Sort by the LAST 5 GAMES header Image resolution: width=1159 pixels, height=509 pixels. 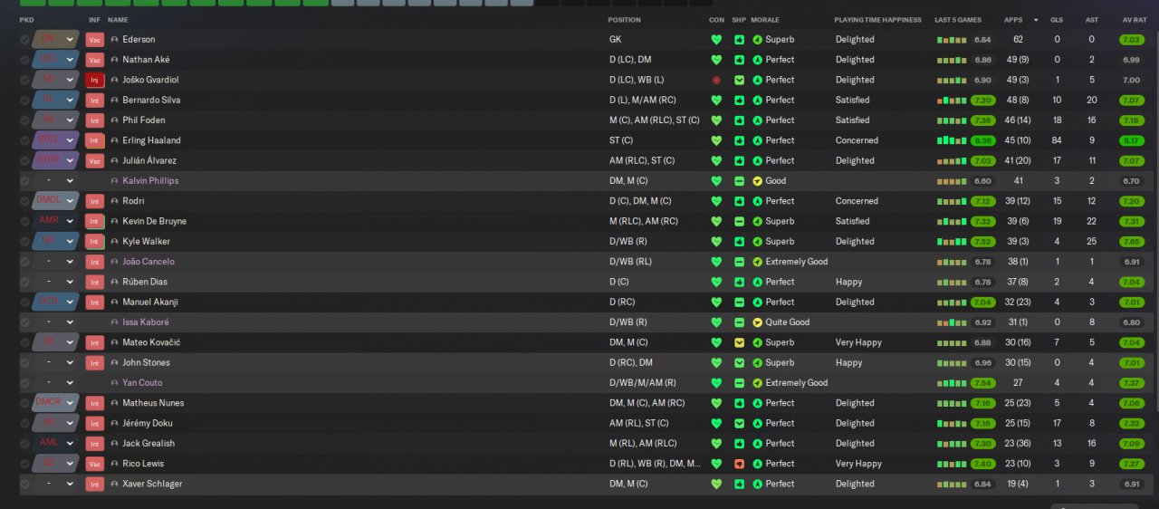pos(958,20)
